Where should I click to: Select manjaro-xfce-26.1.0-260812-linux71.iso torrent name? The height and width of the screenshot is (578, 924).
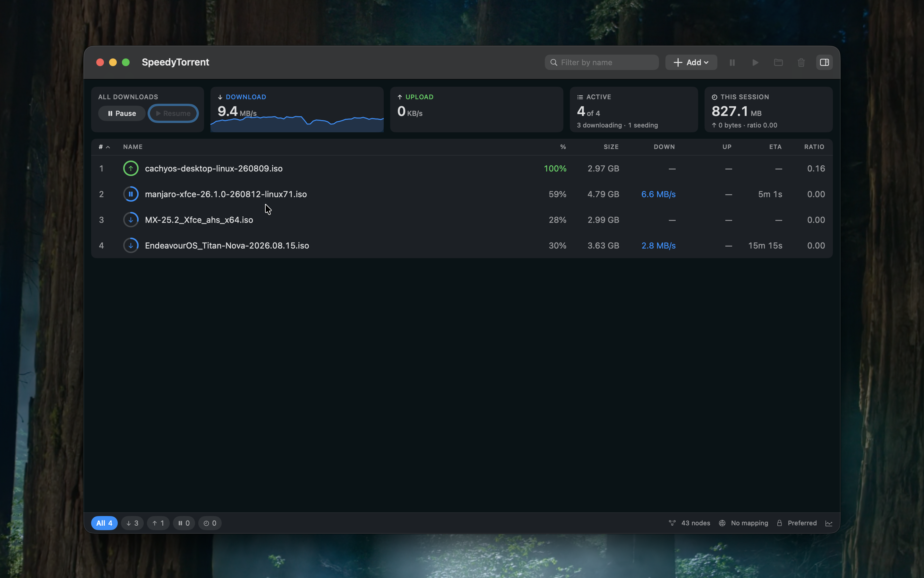226,194
